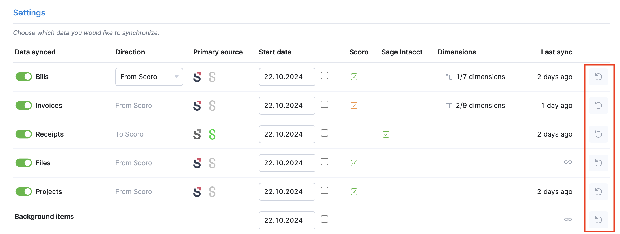Select green Sage logo in Receipts row

click(212, 134)
